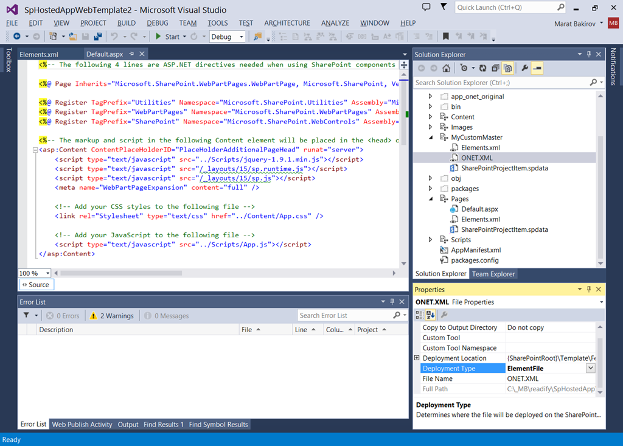Click the Open File folder icon

73,36
